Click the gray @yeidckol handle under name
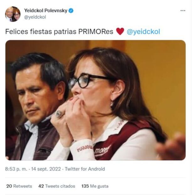 [x=35, y=17]
